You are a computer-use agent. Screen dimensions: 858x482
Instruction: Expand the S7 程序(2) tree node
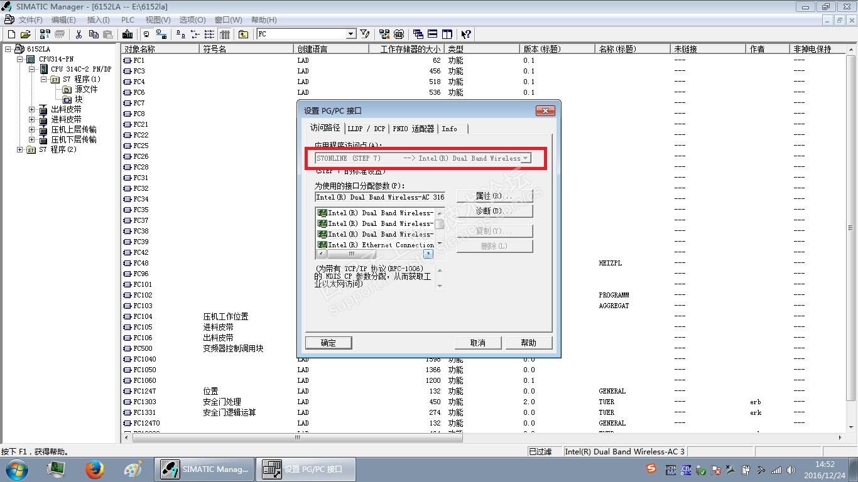(19, 149)
